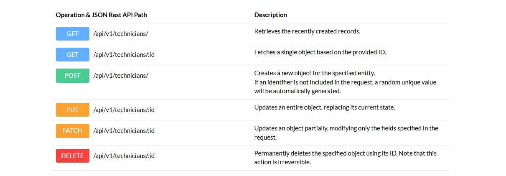The width and height of the screenshot is (506, 176).
Task: Select the POST /api/v1/technicians/ path text
Action: (x=121, y=76)
